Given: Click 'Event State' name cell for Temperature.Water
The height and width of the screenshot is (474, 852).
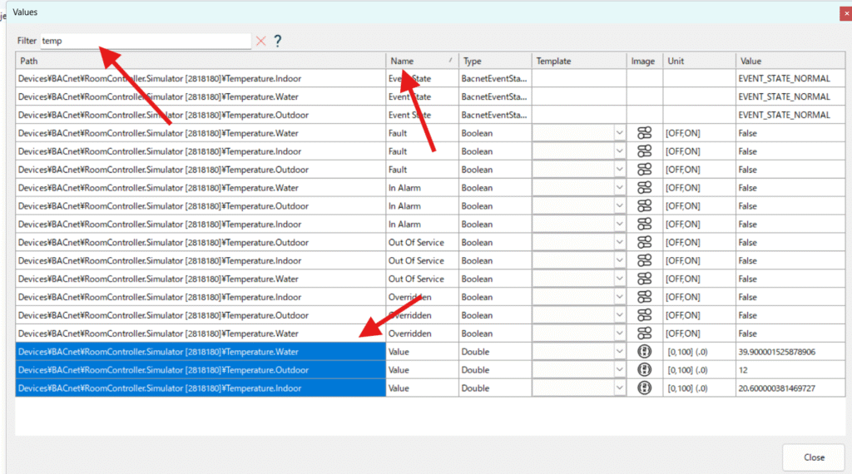Looking at the screenshot, I should point(422,96).
